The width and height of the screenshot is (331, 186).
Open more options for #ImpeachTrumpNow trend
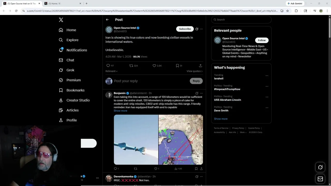click(x=267, y=86)
